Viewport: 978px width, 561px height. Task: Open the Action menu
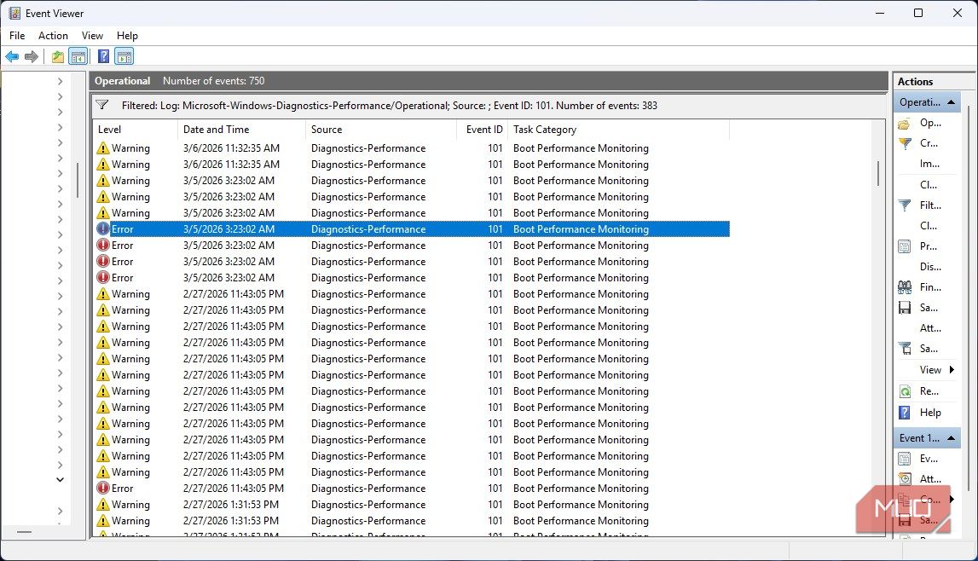pyautogui.click(x=53, y=36)
